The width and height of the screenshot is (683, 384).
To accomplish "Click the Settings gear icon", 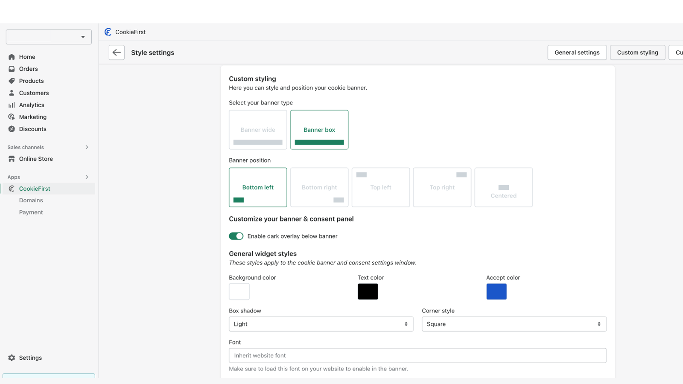I will (12, 358).
